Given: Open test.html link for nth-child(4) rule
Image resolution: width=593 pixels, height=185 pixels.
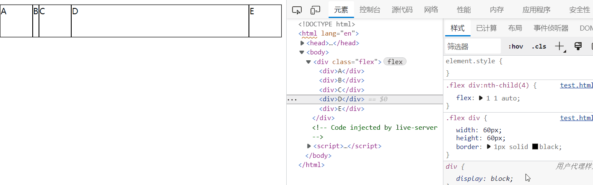Looking at the screenshot, I should [576, 85].
